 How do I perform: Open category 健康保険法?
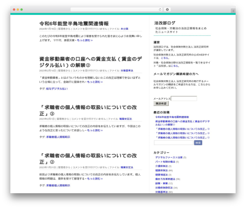(161, 171)
